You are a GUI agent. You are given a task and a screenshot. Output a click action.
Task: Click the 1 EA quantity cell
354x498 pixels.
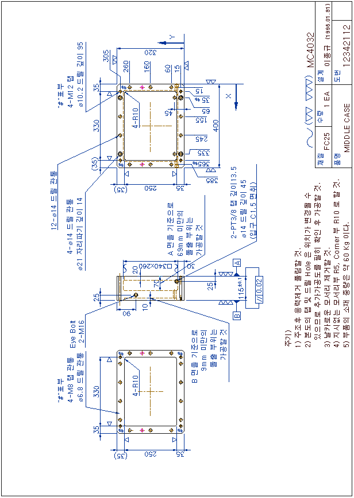(327, 98)
